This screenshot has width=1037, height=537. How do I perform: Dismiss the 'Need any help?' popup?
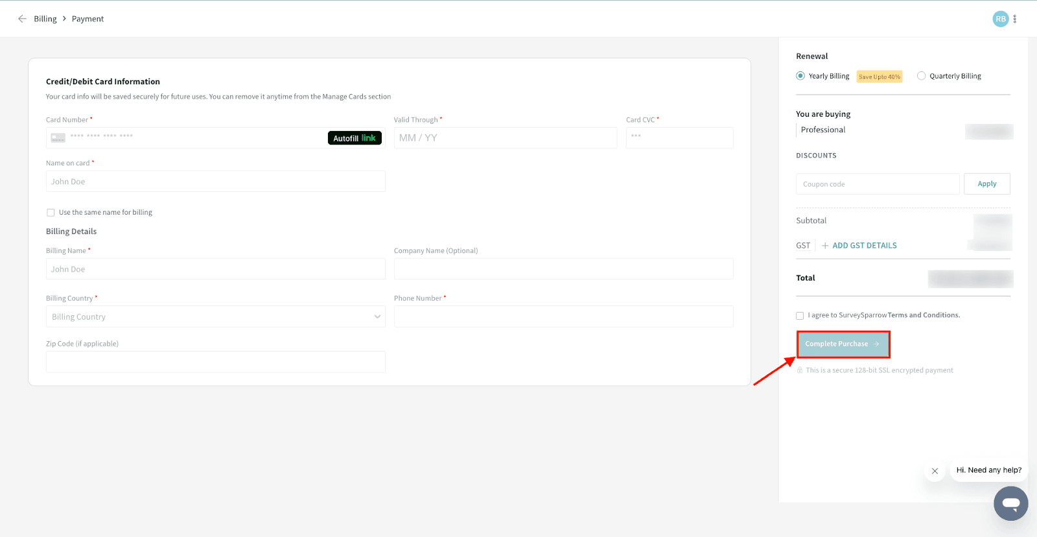click(x=935, y=471)
